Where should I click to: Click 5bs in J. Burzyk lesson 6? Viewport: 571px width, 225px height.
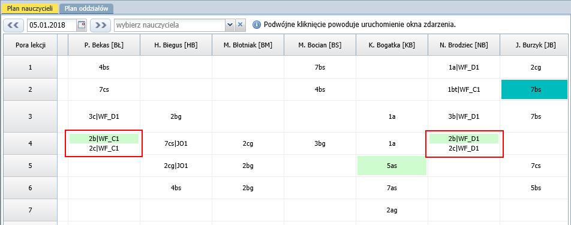point(536,188)
